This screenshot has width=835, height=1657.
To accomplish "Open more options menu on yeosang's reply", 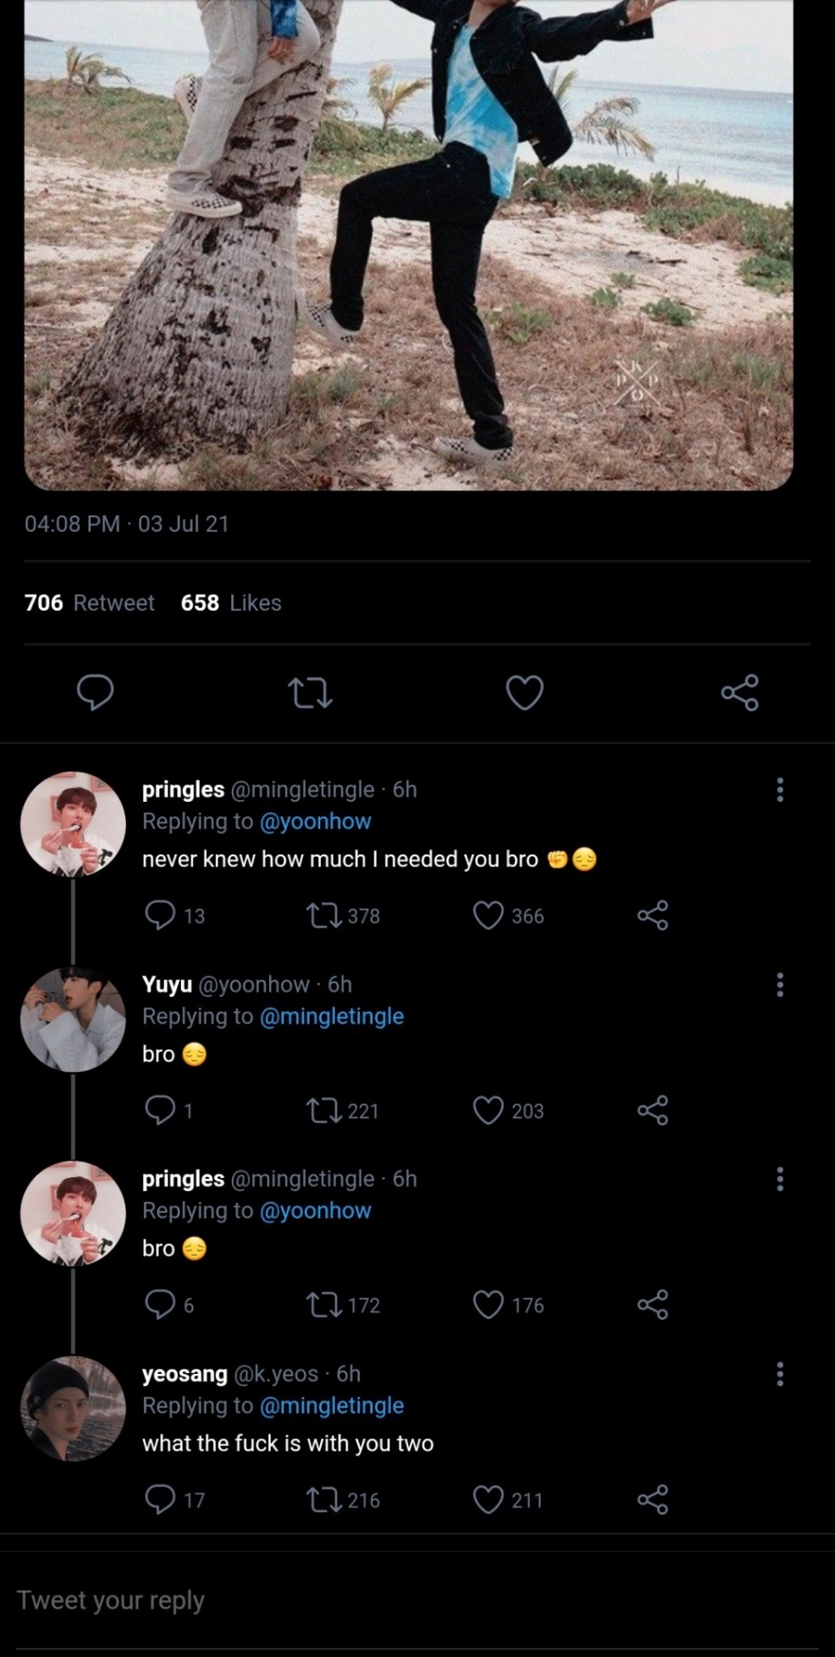I will (x=780, y=1374).
